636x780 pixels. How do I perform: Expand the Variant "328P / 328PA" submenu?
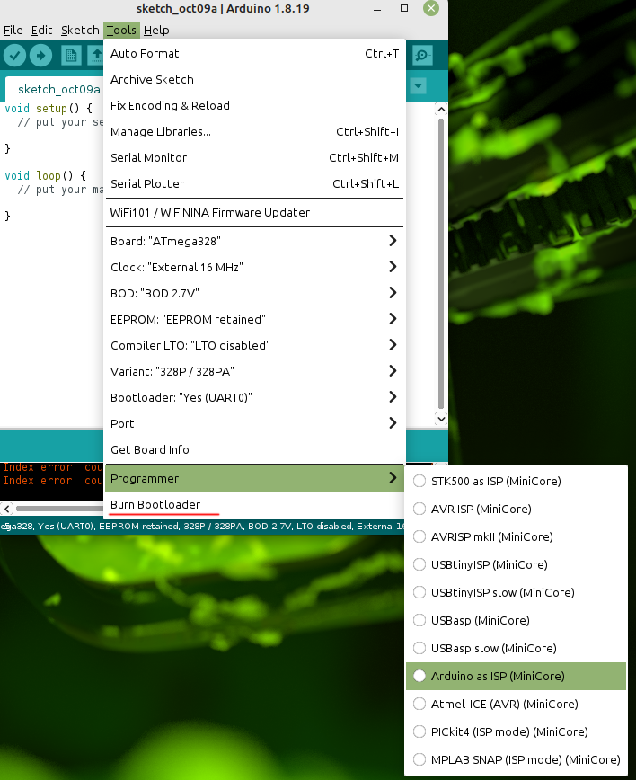(254, 372)
